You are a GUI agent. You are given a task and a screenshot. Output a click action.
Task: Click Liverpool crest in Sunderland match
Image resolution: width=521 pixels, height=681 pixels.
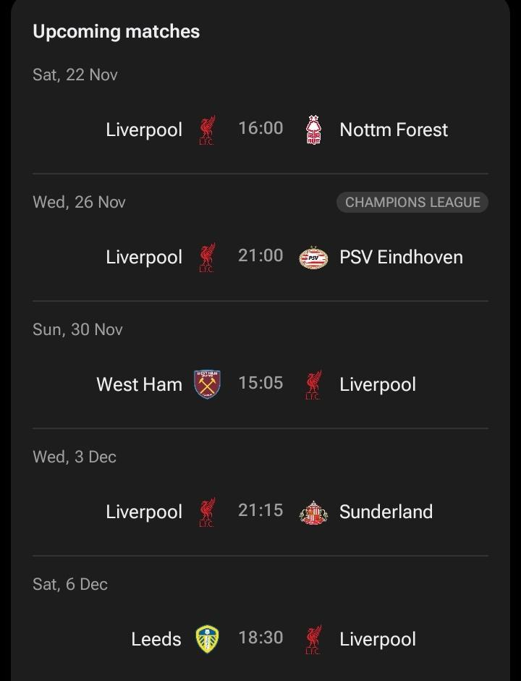[x=208, y=512]
